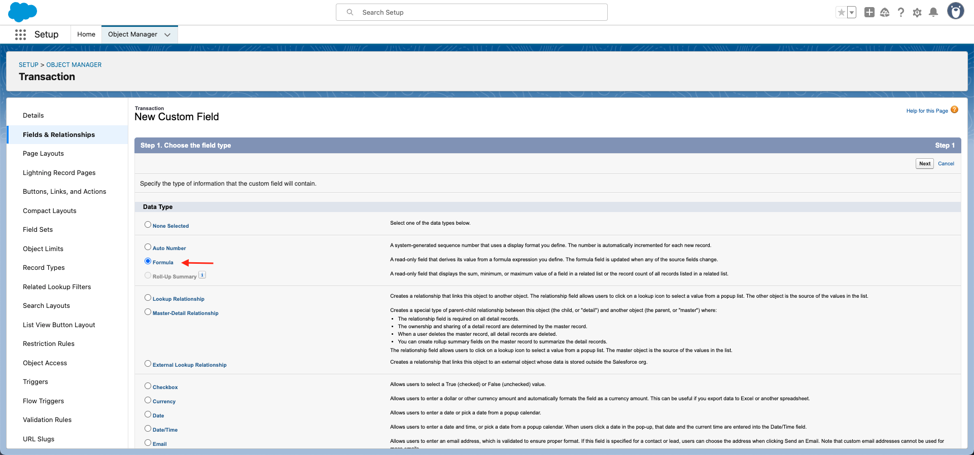Expand the Object Manager tab chevron
This screenshot has height=455, width=974.
tap(167, 34)
